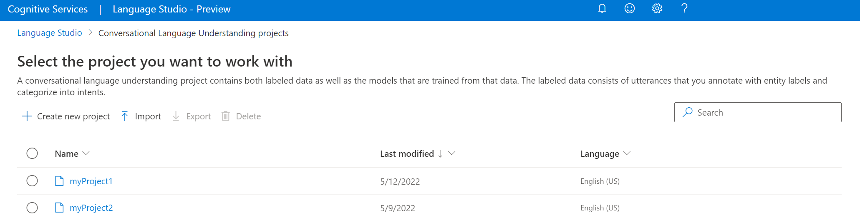Click the plus icon for Create new project

point(27,116)
